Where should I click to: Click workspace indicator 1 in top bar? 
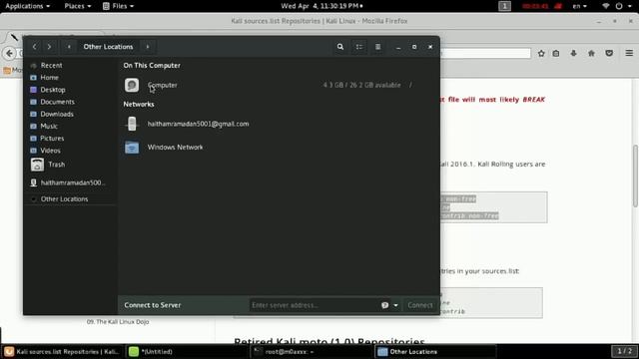pyautogui.click(x=504, y=6)
